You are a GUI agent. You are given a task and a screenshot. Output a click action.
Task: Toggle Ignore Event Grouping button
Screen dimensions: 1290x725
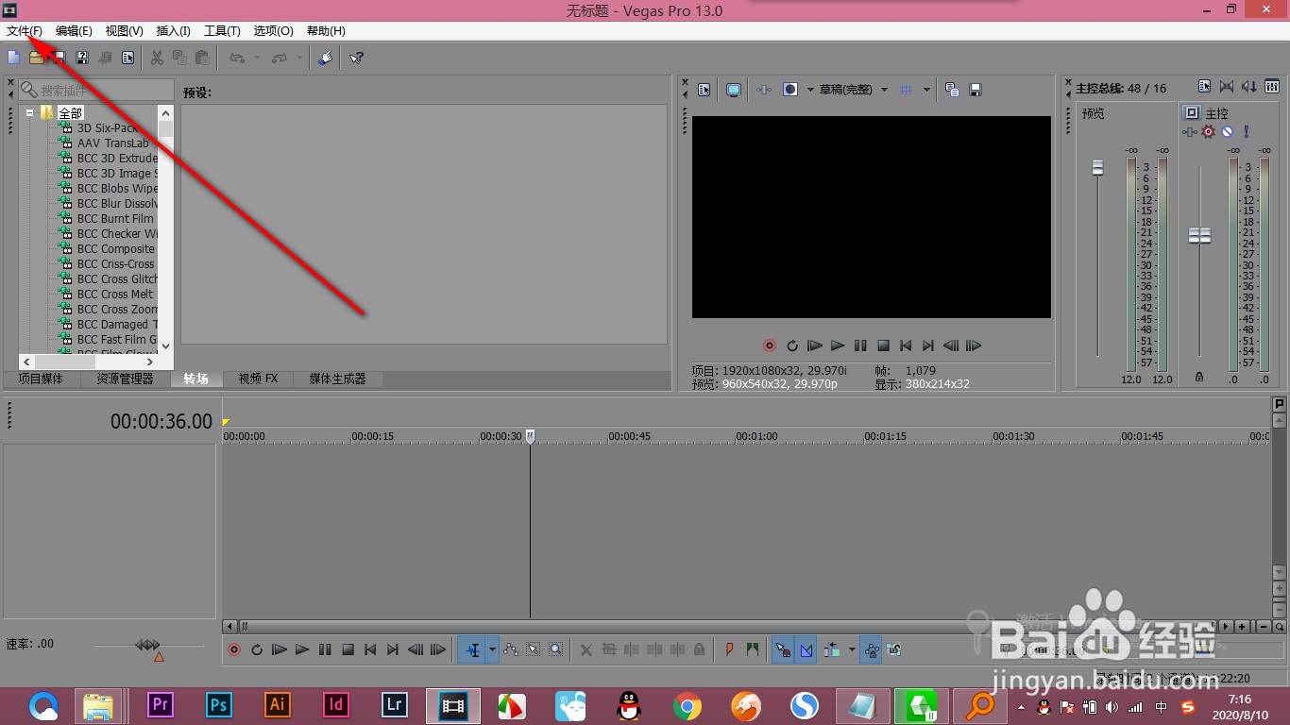click(893, 649)
